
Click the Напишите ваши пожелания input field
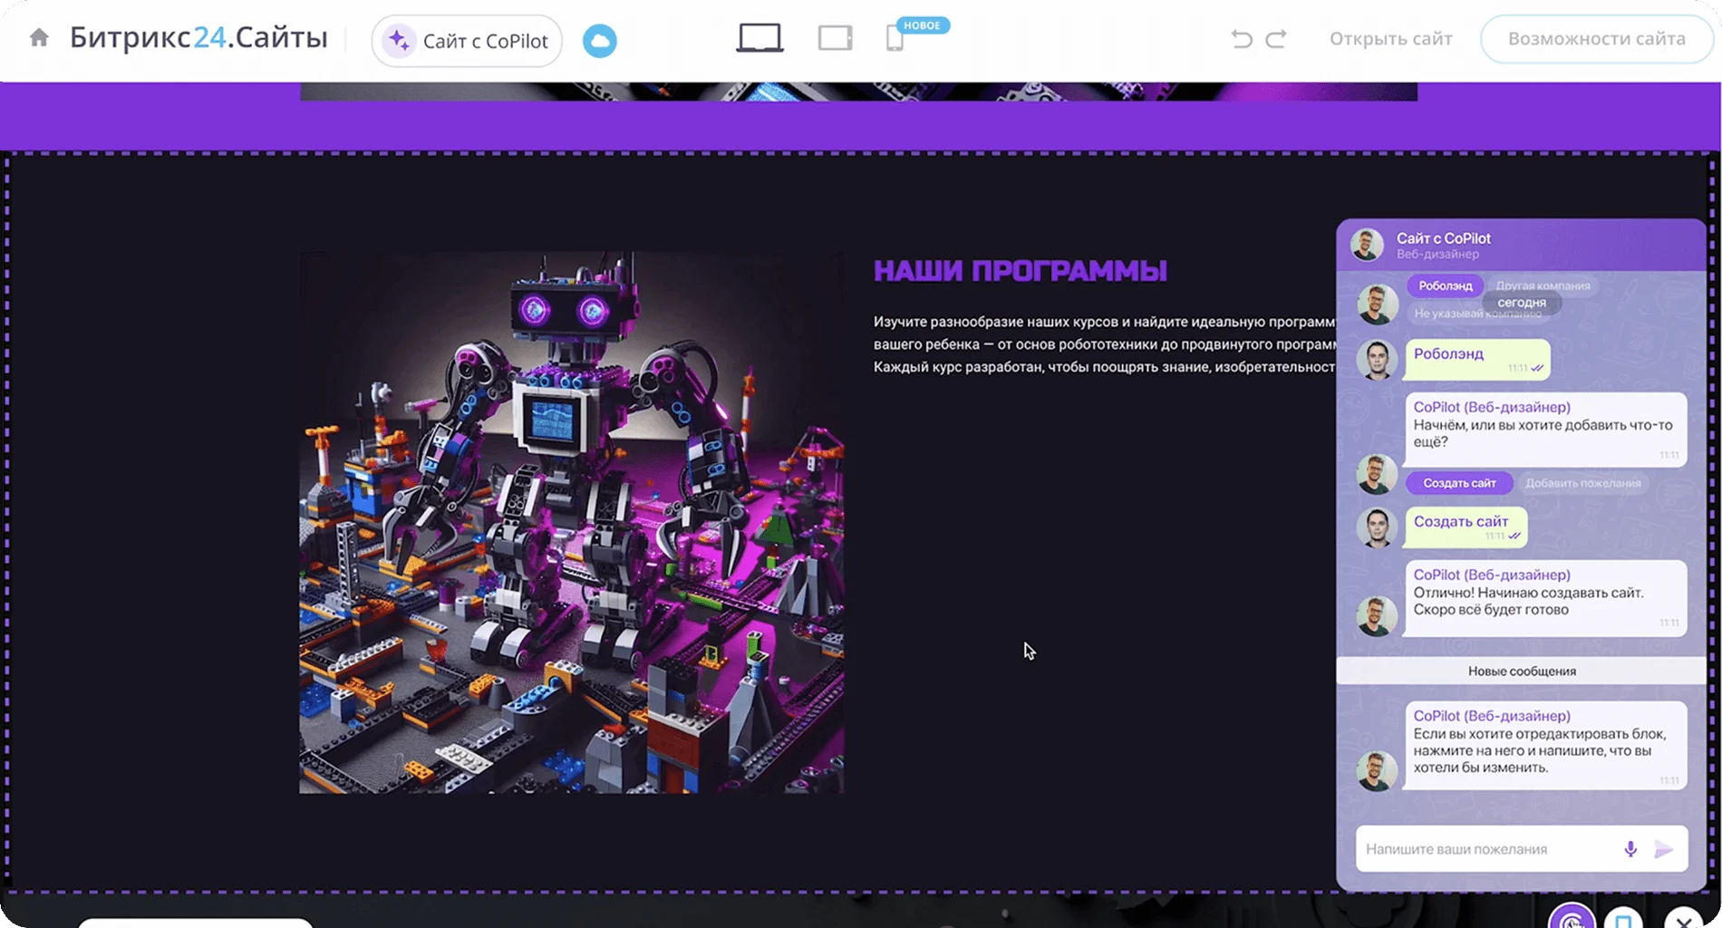(1486, 849)
